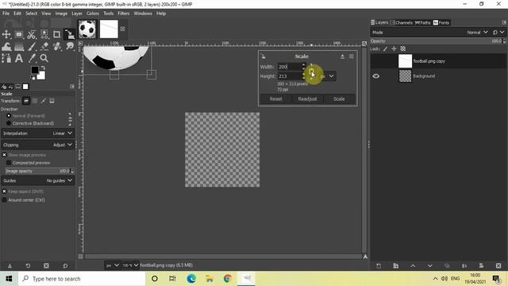Open the Windows Start menu
508x286 pixels.
coord(9,279)
